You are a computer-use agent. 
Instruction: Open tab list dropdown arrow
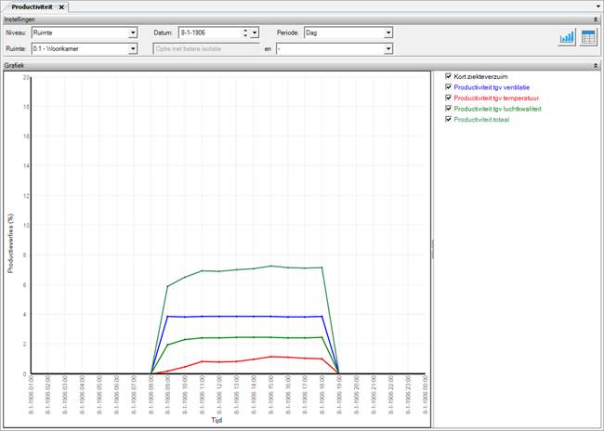point(598,7)
